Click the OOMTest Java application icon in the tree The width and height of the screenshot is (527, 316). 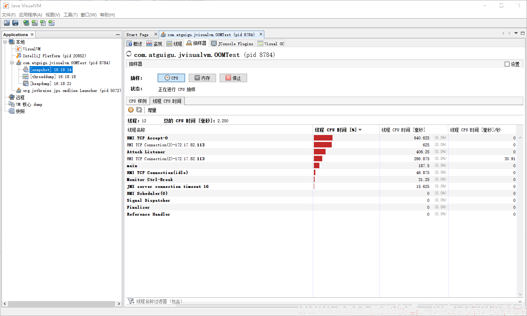[19, 62]
